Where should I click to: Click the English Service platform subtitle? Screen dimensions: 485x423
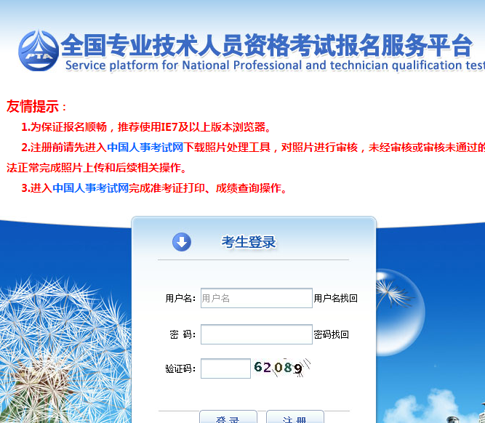(275, 65)
